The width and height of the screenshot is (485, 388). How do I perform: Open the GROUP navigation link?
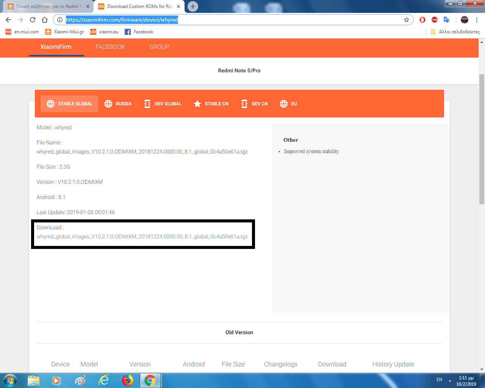point(160,47)
